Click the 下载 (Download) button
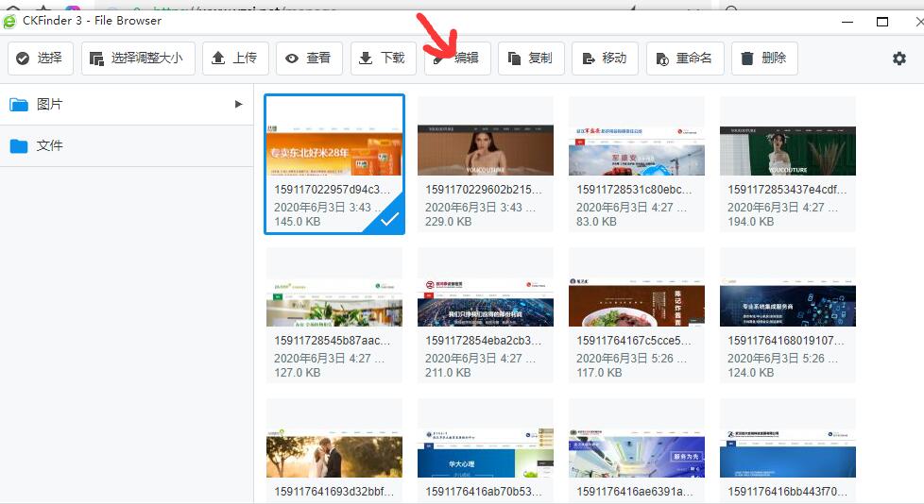The width and height of the screenshot is (924, 504). [383, 59]
